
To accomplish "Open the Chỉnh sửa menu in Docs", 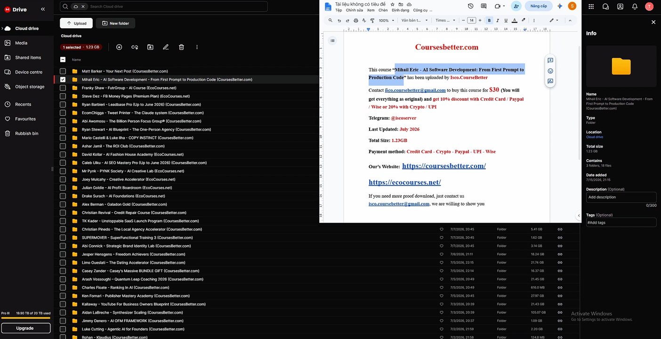I will [x=354, y=10].
